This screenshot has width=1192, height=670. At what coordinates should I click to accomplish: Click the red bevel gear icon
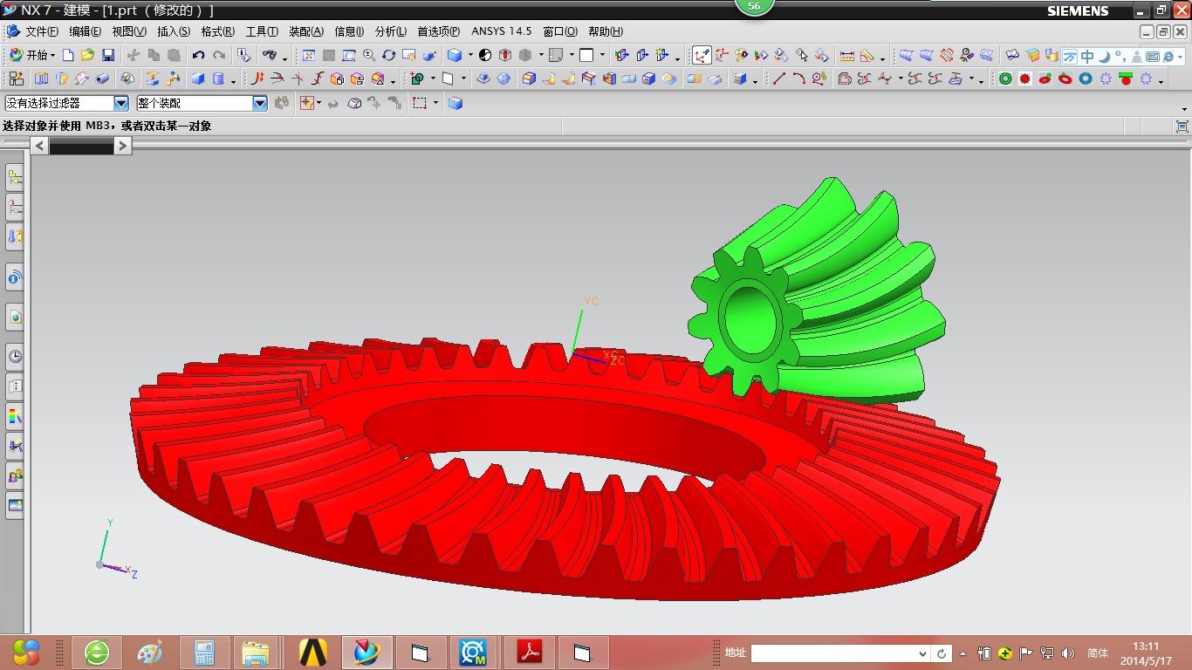click(x=1045, y=79)
